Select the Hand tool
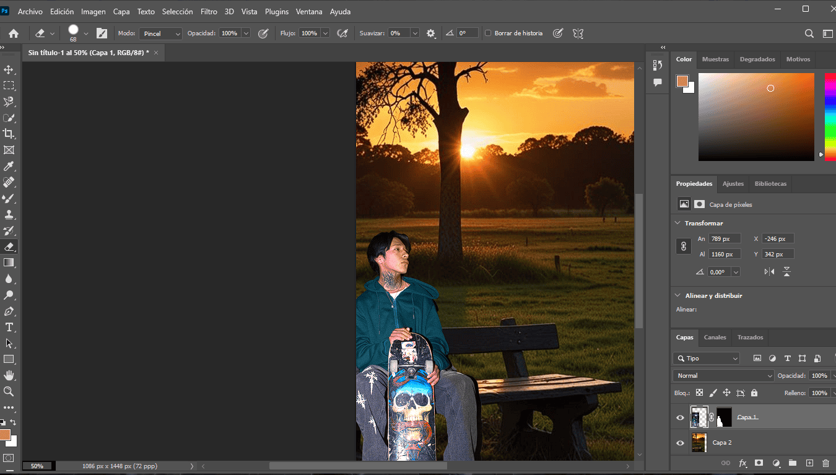Screen dimensions: 836x475 tap(9, 375)
